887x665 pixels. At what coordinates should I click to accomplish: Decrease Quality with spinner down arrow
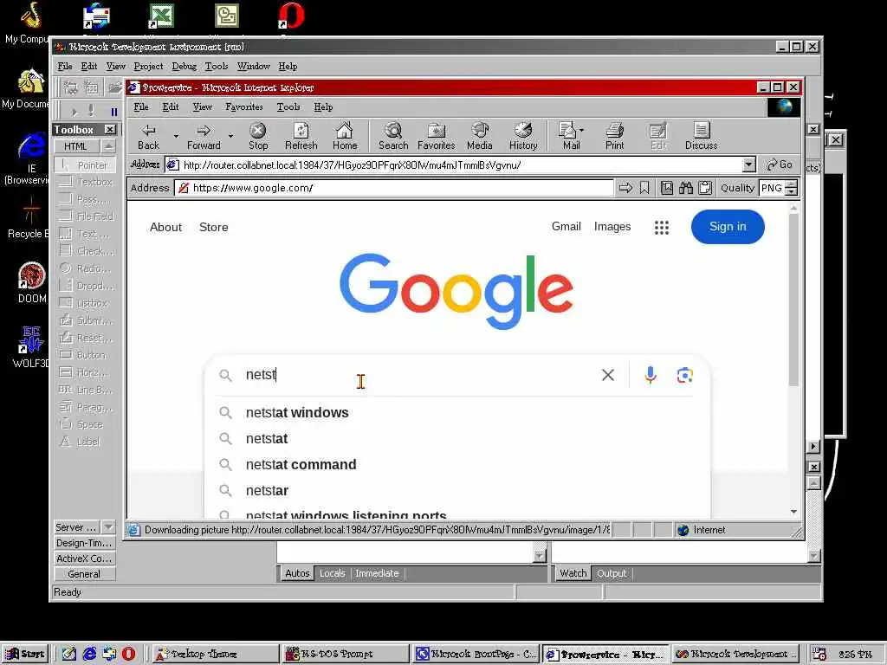[x=792, y=191]
